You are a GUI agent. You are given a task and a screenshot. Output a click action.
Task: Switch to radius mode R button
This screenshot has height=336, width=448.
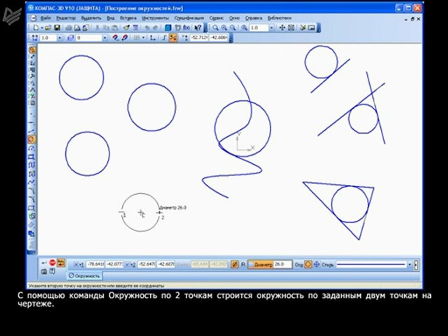pyautogui.click(x=243, y=265)
